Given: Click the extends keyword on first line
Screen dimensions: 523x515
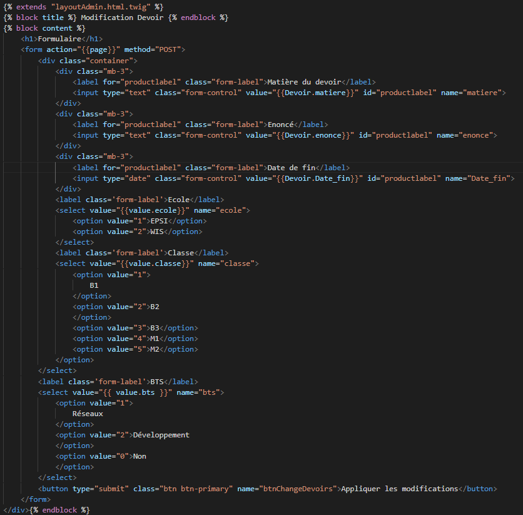Looking at the screenshot, I should [x=31, y=7].
